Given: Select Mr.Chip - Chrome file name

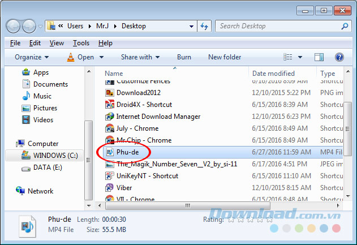Looking at the screenshot, I should [x=144, y=140].
